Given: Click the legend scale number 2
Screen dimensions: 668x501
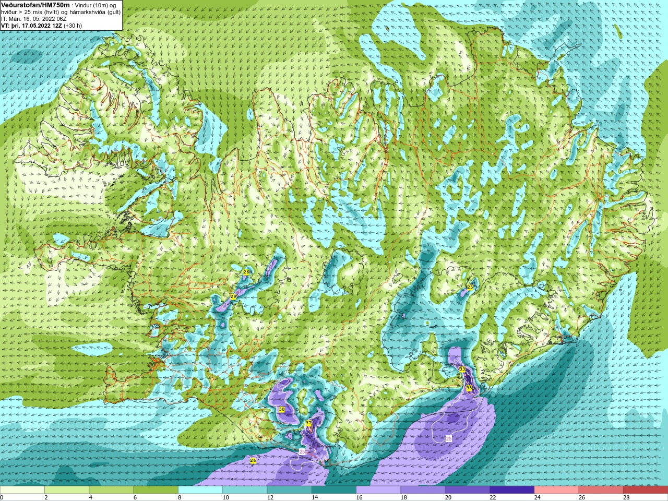Looking at the screenshot, I should point(46,497).
